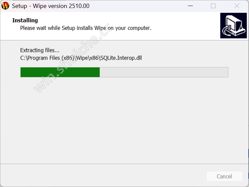This screenshot has width=249, height=187.
Task: Click the "Extracting files..." status text
Action: click(40, 50)
